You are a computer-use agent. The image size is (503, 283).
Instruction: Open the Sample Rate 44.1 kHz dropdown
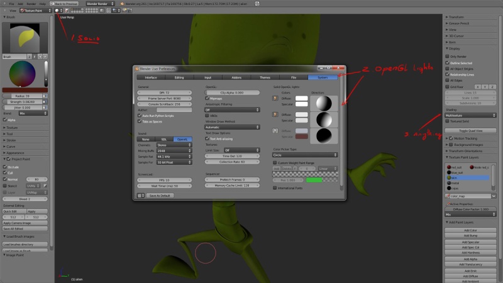tap(174, 157)
